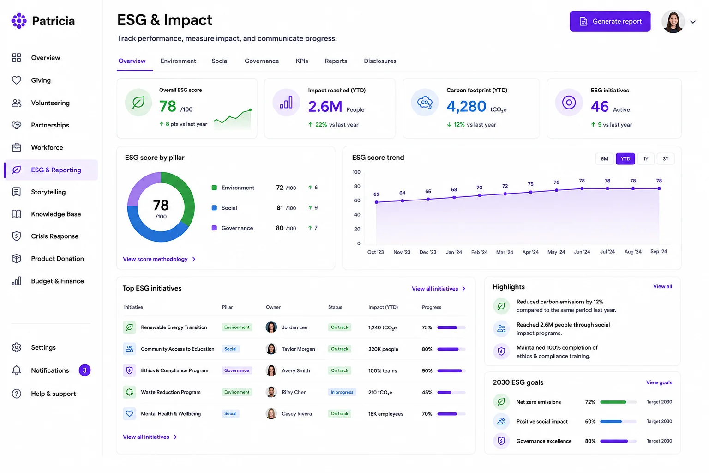Click the Oct '23 trend data point
709x473 pixels.
point(377,202)
